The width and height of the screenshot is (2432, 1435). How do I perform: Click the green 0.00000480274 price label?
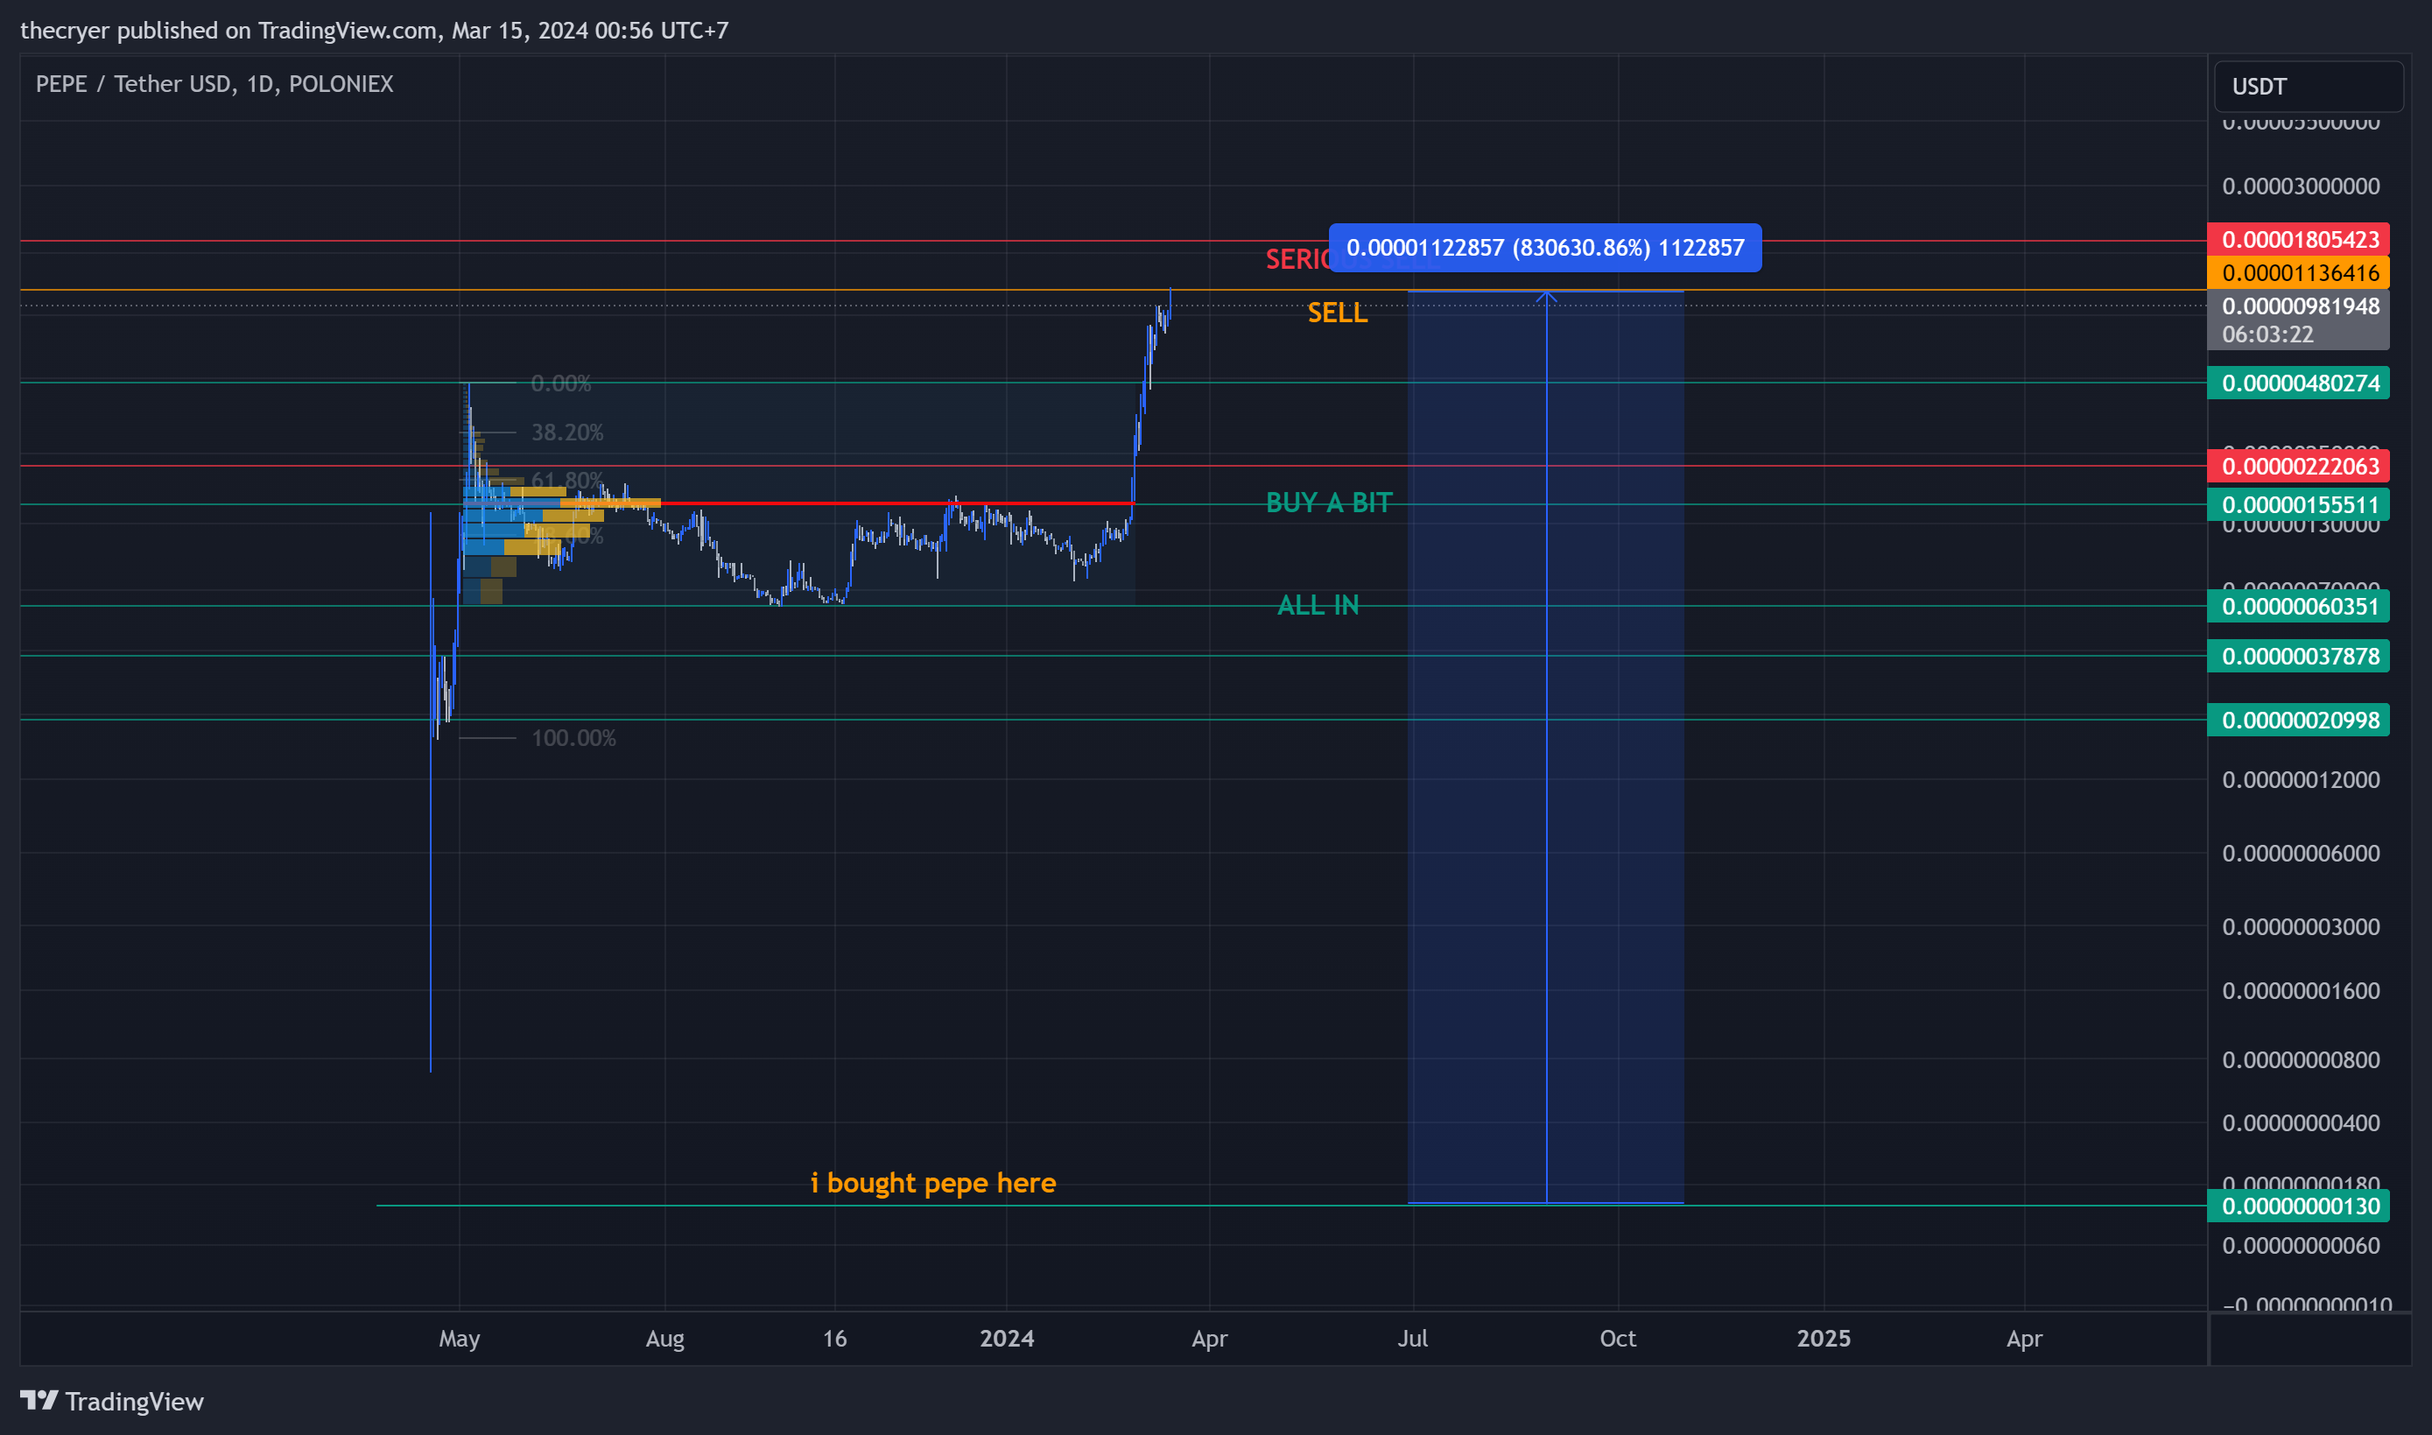(x=2299, y=383)
